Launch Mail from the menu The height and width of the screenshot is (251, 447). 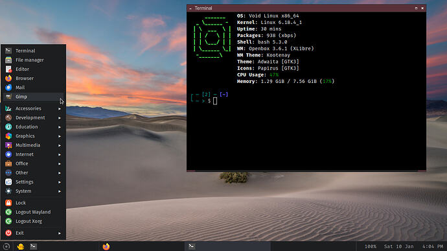pos(33,88)
